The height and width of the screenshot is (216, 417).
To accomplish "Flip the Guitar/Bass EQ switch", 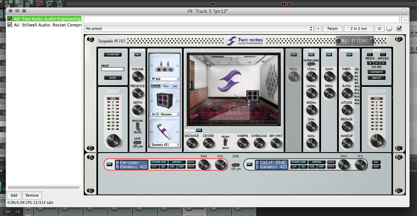I will click(x=311, y=64).
